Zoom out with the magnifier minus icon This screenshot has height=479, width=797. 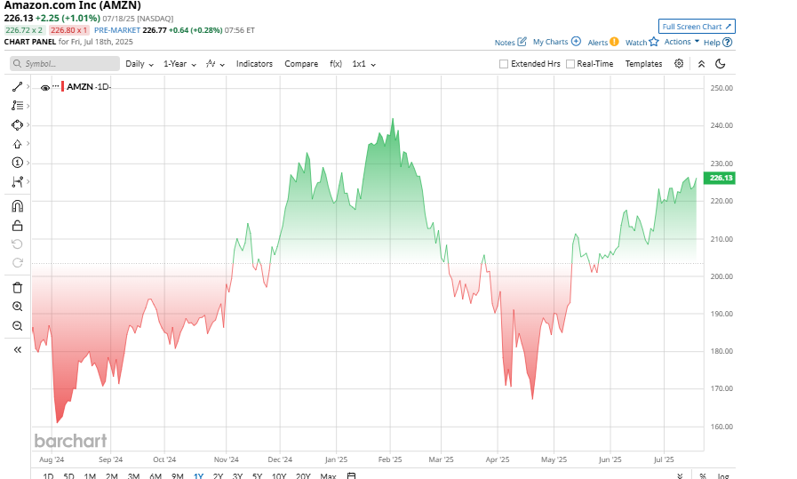pos(17,326)
